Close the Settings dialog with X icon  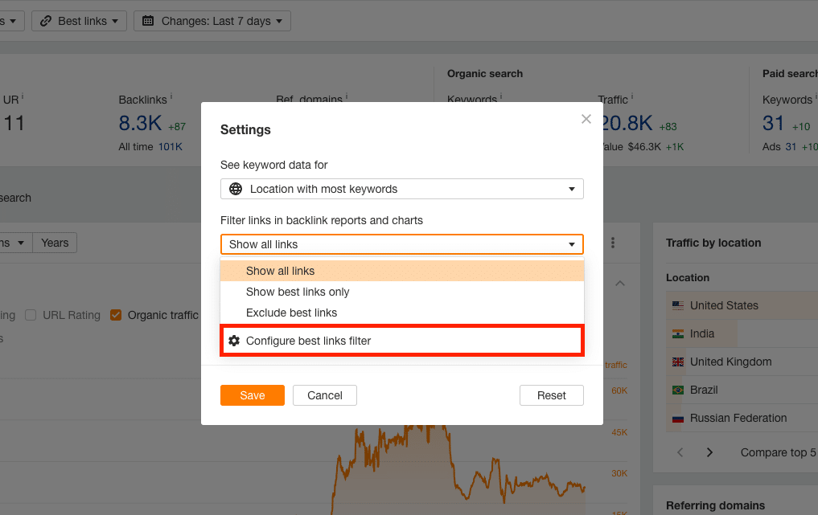586,119
